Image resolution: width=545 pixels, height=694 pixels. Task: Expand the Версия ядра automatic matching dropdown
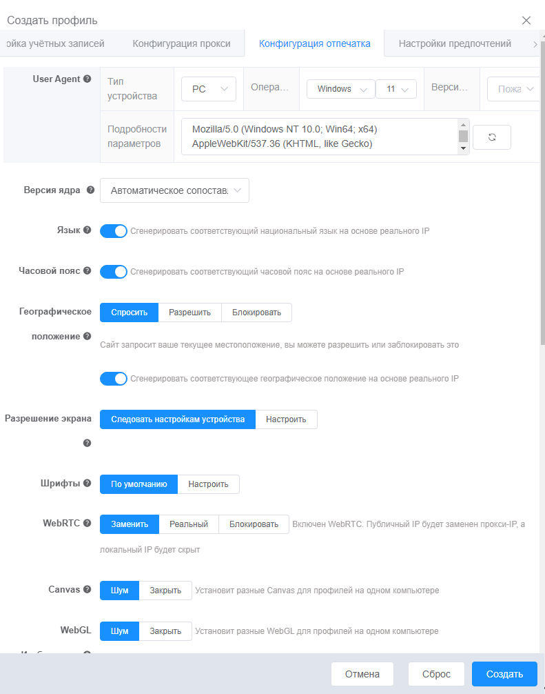pyautogui.click(x=174, y=190)
